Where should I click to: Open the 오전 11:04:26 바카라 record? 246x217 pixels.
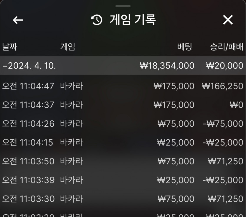(x=123, y=123)
